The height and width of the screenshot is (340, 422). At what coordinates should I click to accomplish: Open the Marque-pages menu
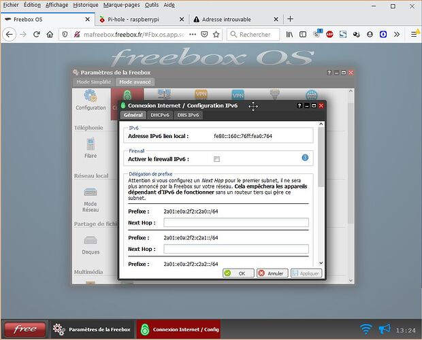coord(121,5)
